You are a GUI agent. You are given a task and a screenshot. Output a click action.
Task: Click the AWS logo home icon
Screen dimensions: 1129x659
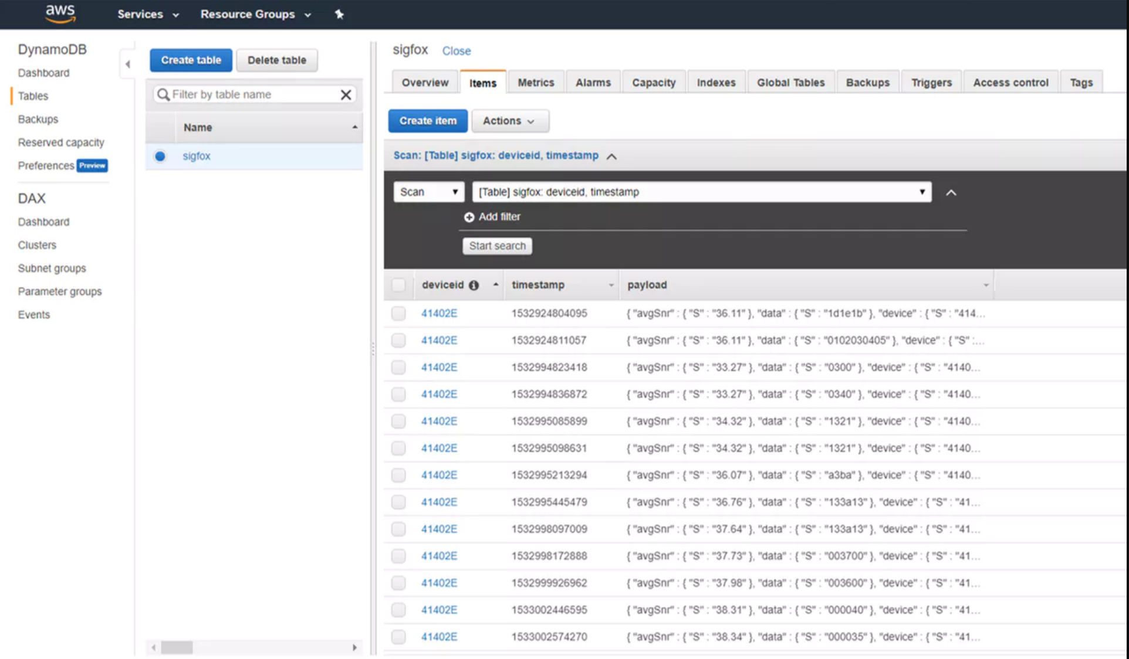[60, 13]
